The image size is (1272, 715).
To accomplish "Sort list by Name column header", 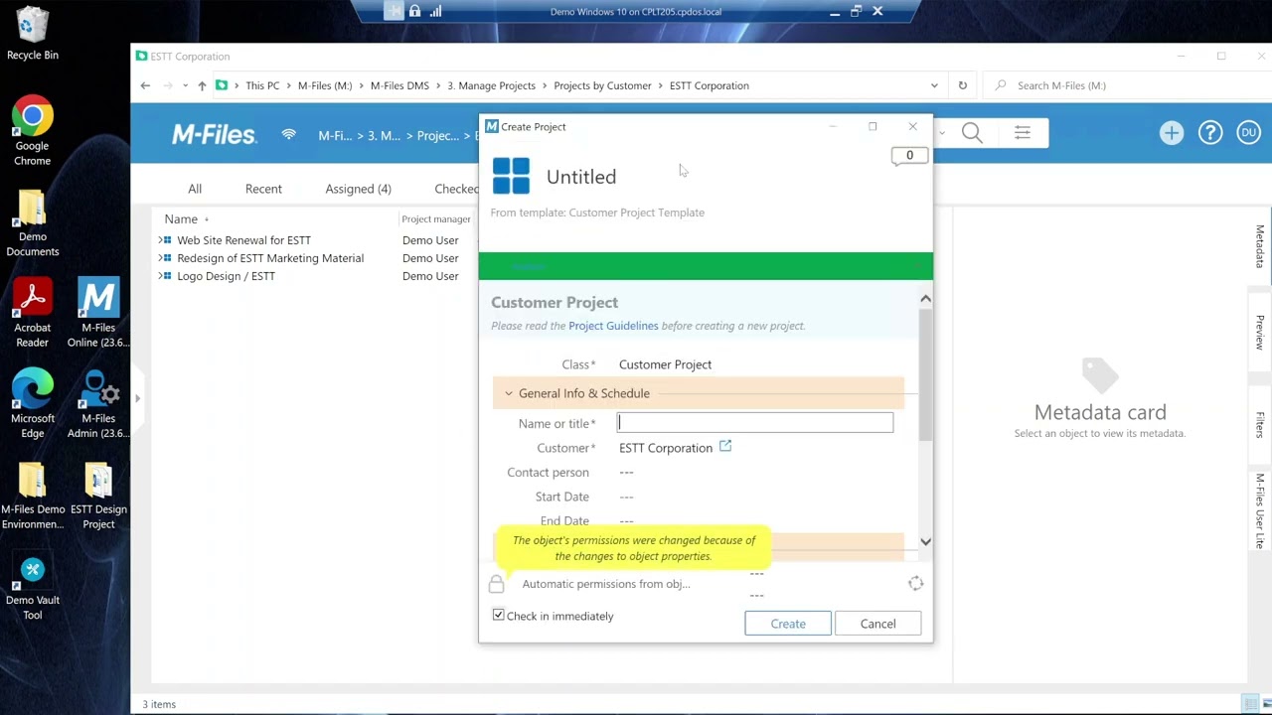I will click(x=181, y=218).
